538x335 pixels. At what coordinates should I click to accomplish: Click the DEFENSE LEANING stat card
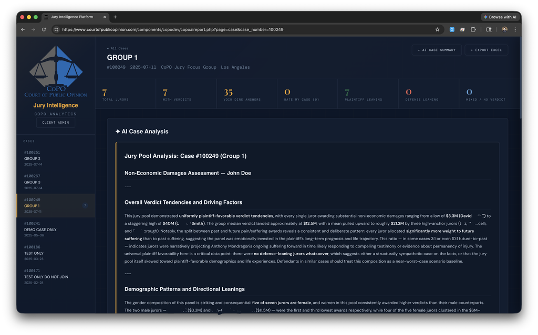[429, 94]
